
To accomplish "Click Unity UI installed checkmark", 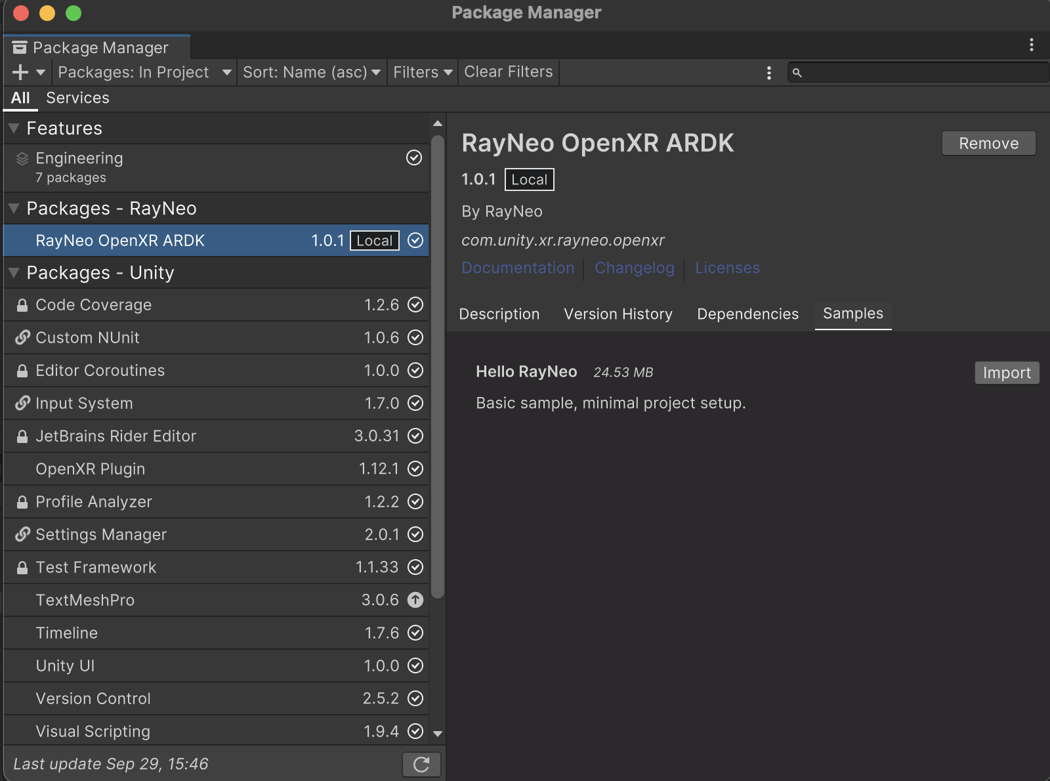I will point(415,665).
